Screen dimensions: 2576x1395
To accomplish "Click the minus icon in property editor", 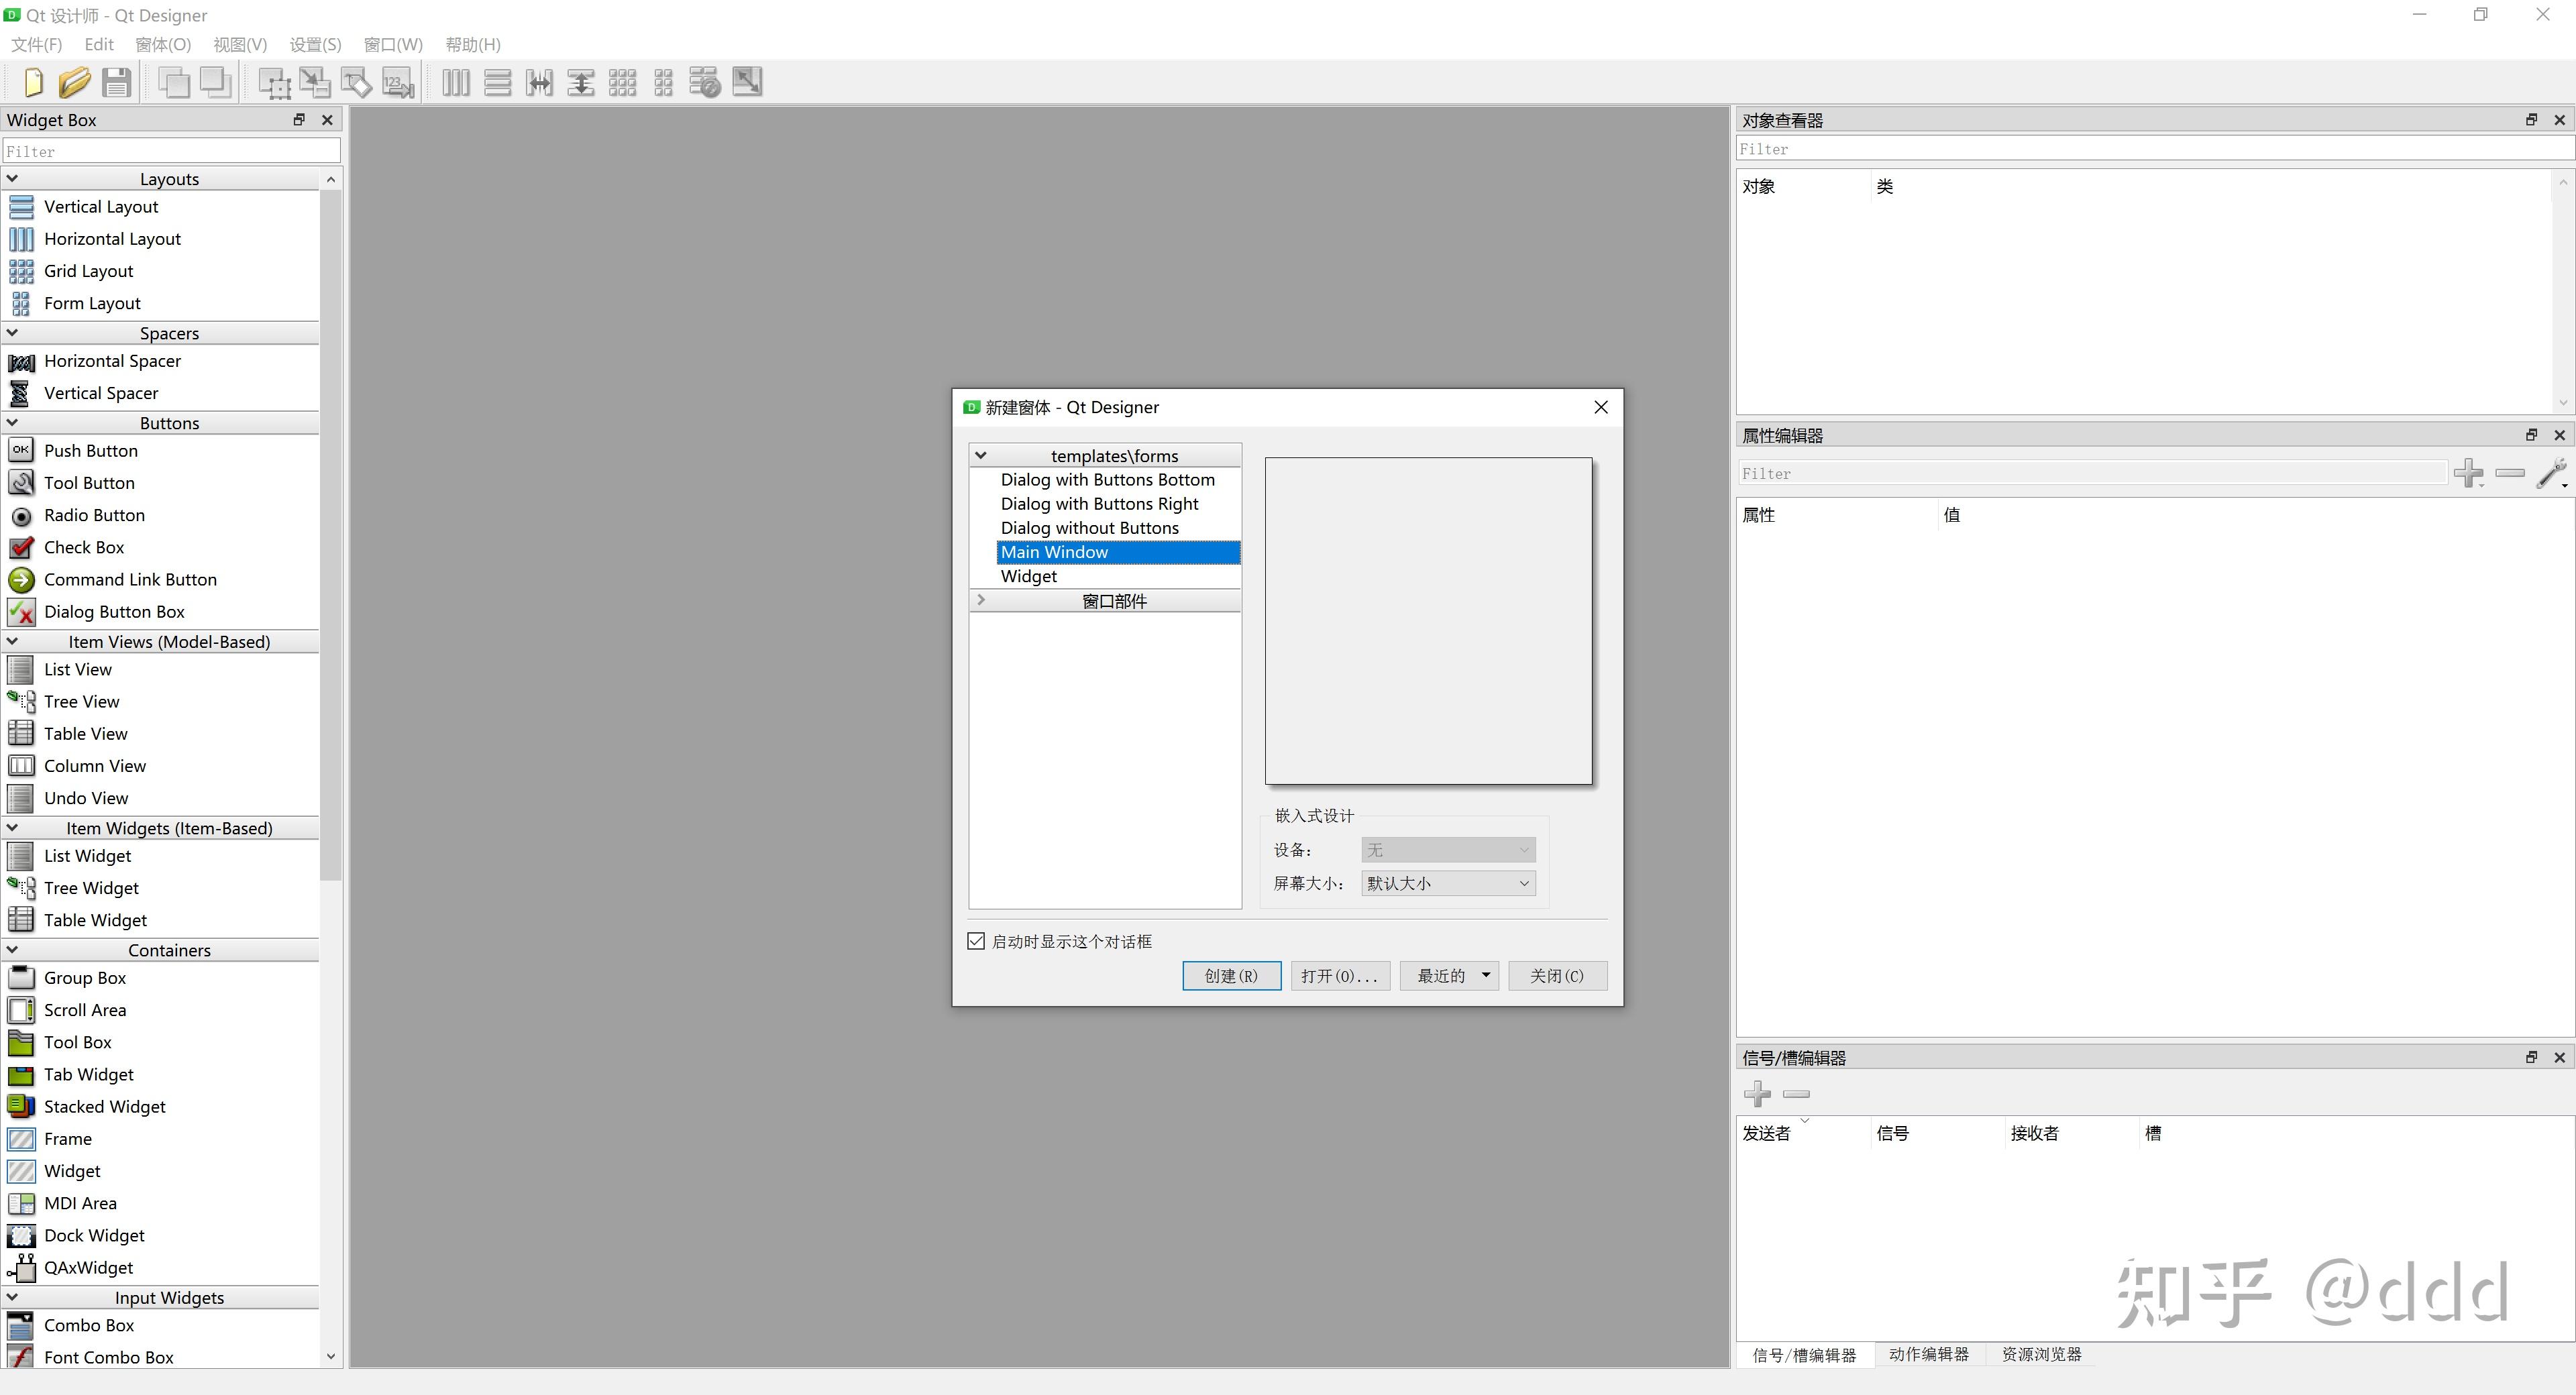I will click(x=2510, y=473).
